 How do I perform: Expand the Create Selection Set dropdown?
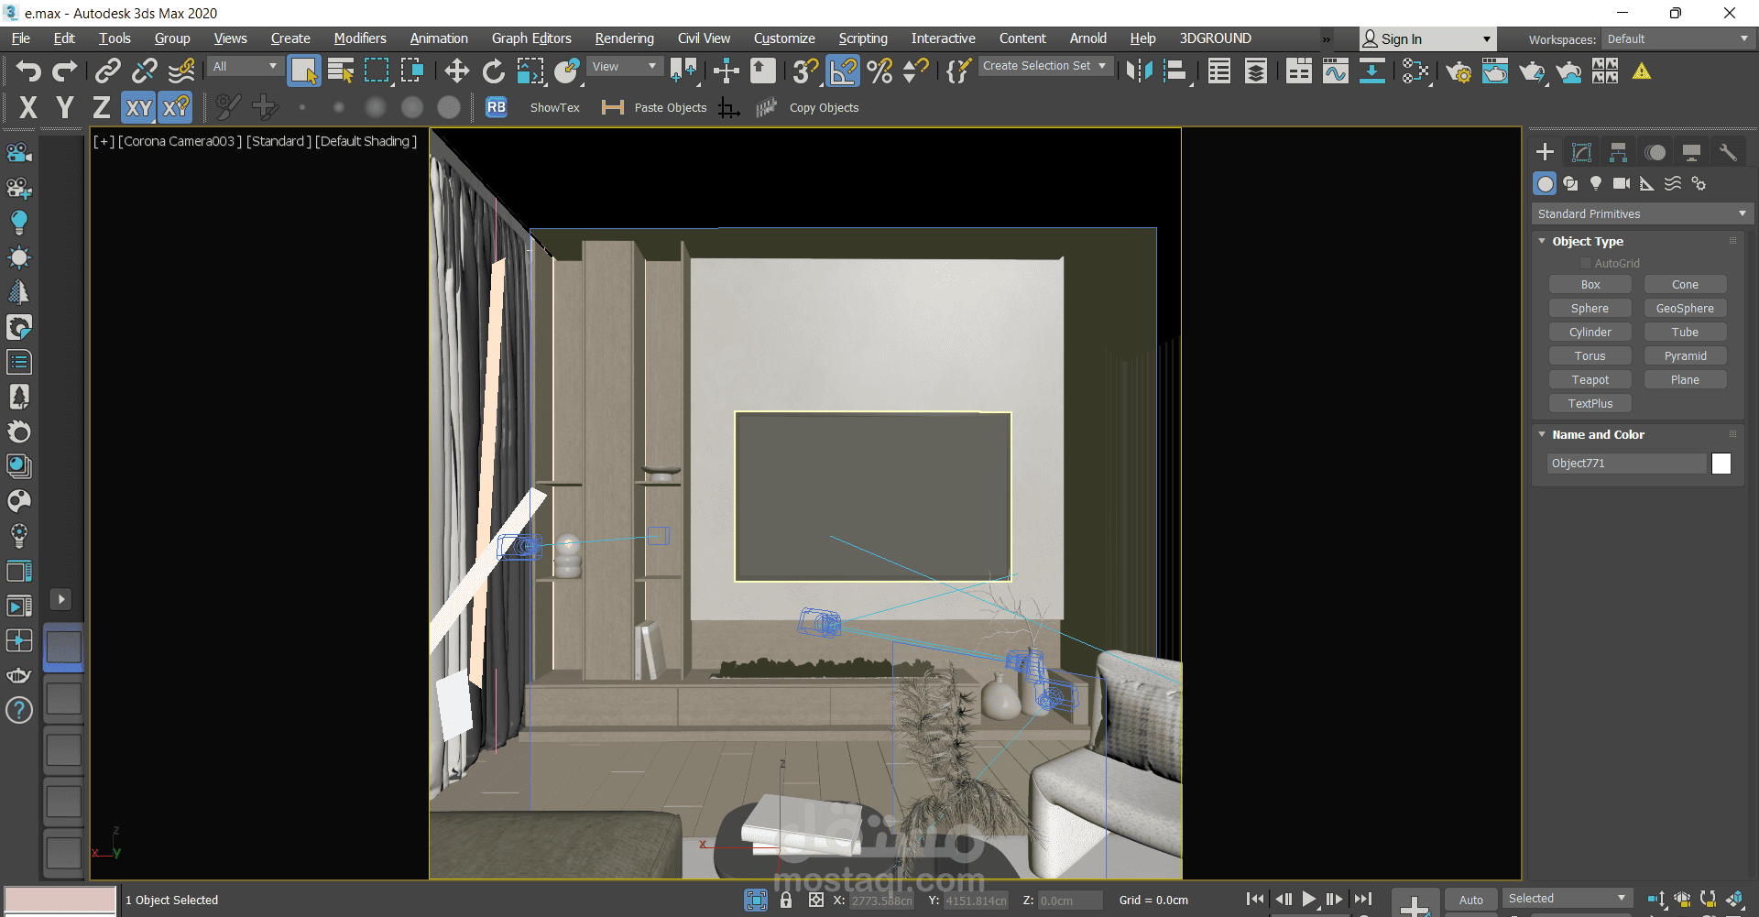coord(1045,66)
